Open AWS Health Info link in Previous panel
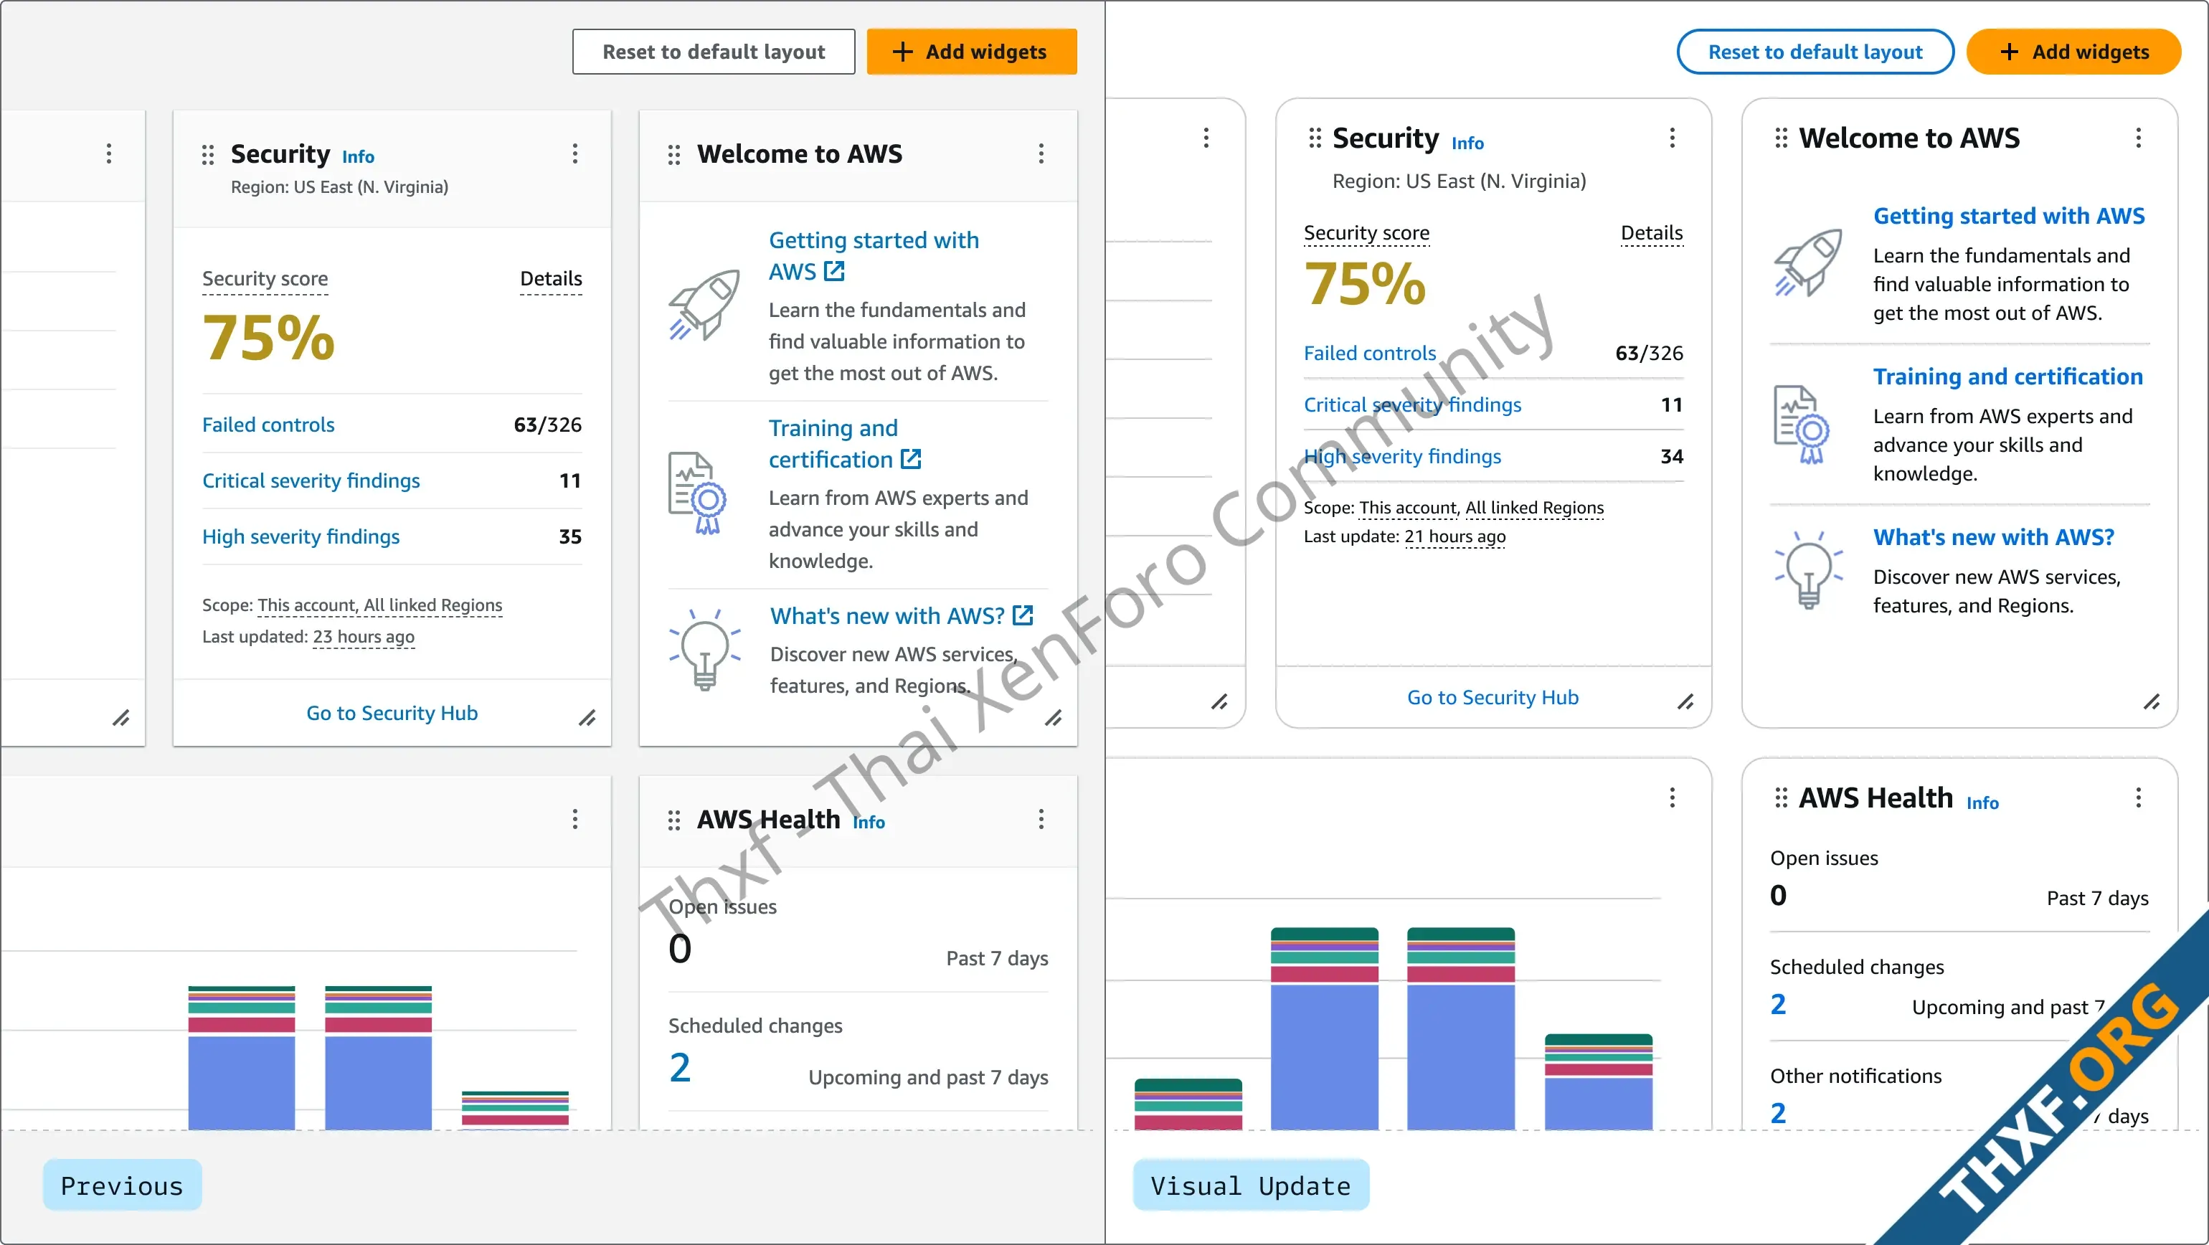This screenshot has height=1245, width=2209. tap(869, 823)
